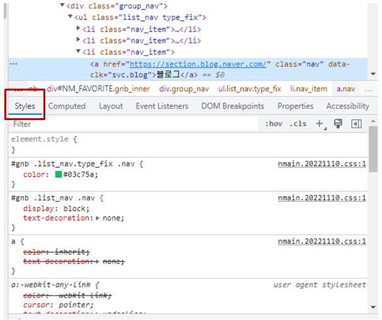This screenshot has height=320, width=382.
Task: Click the element.style rule selector
Action: pos(40,139)
